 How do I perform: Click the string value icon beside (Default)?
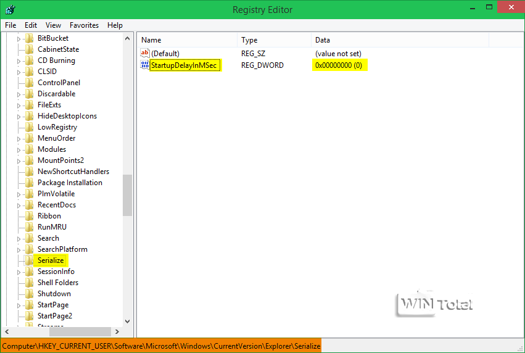tap(144, 53)
